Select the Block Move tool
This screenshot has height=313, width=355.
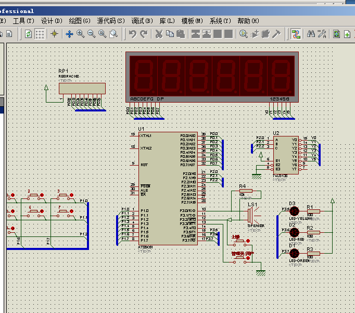207,34
